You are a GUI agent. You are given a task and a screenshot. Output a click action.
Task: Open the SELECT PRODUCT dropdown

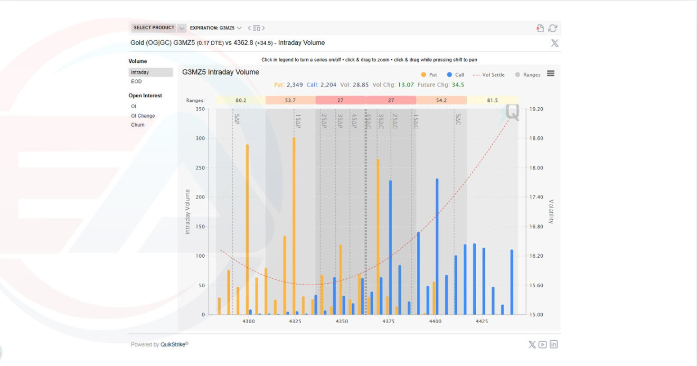coord(154,27)
